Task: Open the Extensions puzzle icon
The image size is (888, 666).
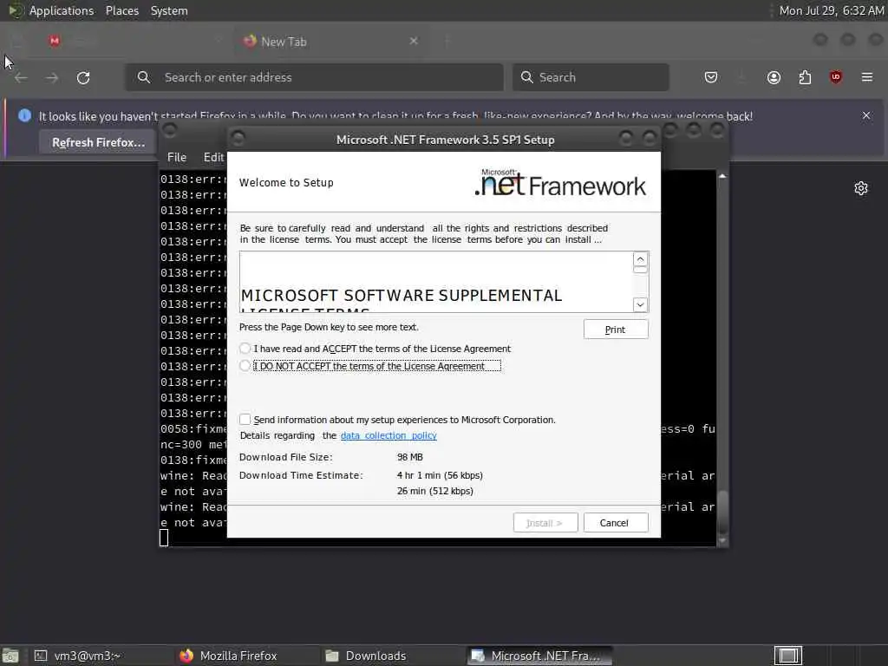Action: click(805, 77)
